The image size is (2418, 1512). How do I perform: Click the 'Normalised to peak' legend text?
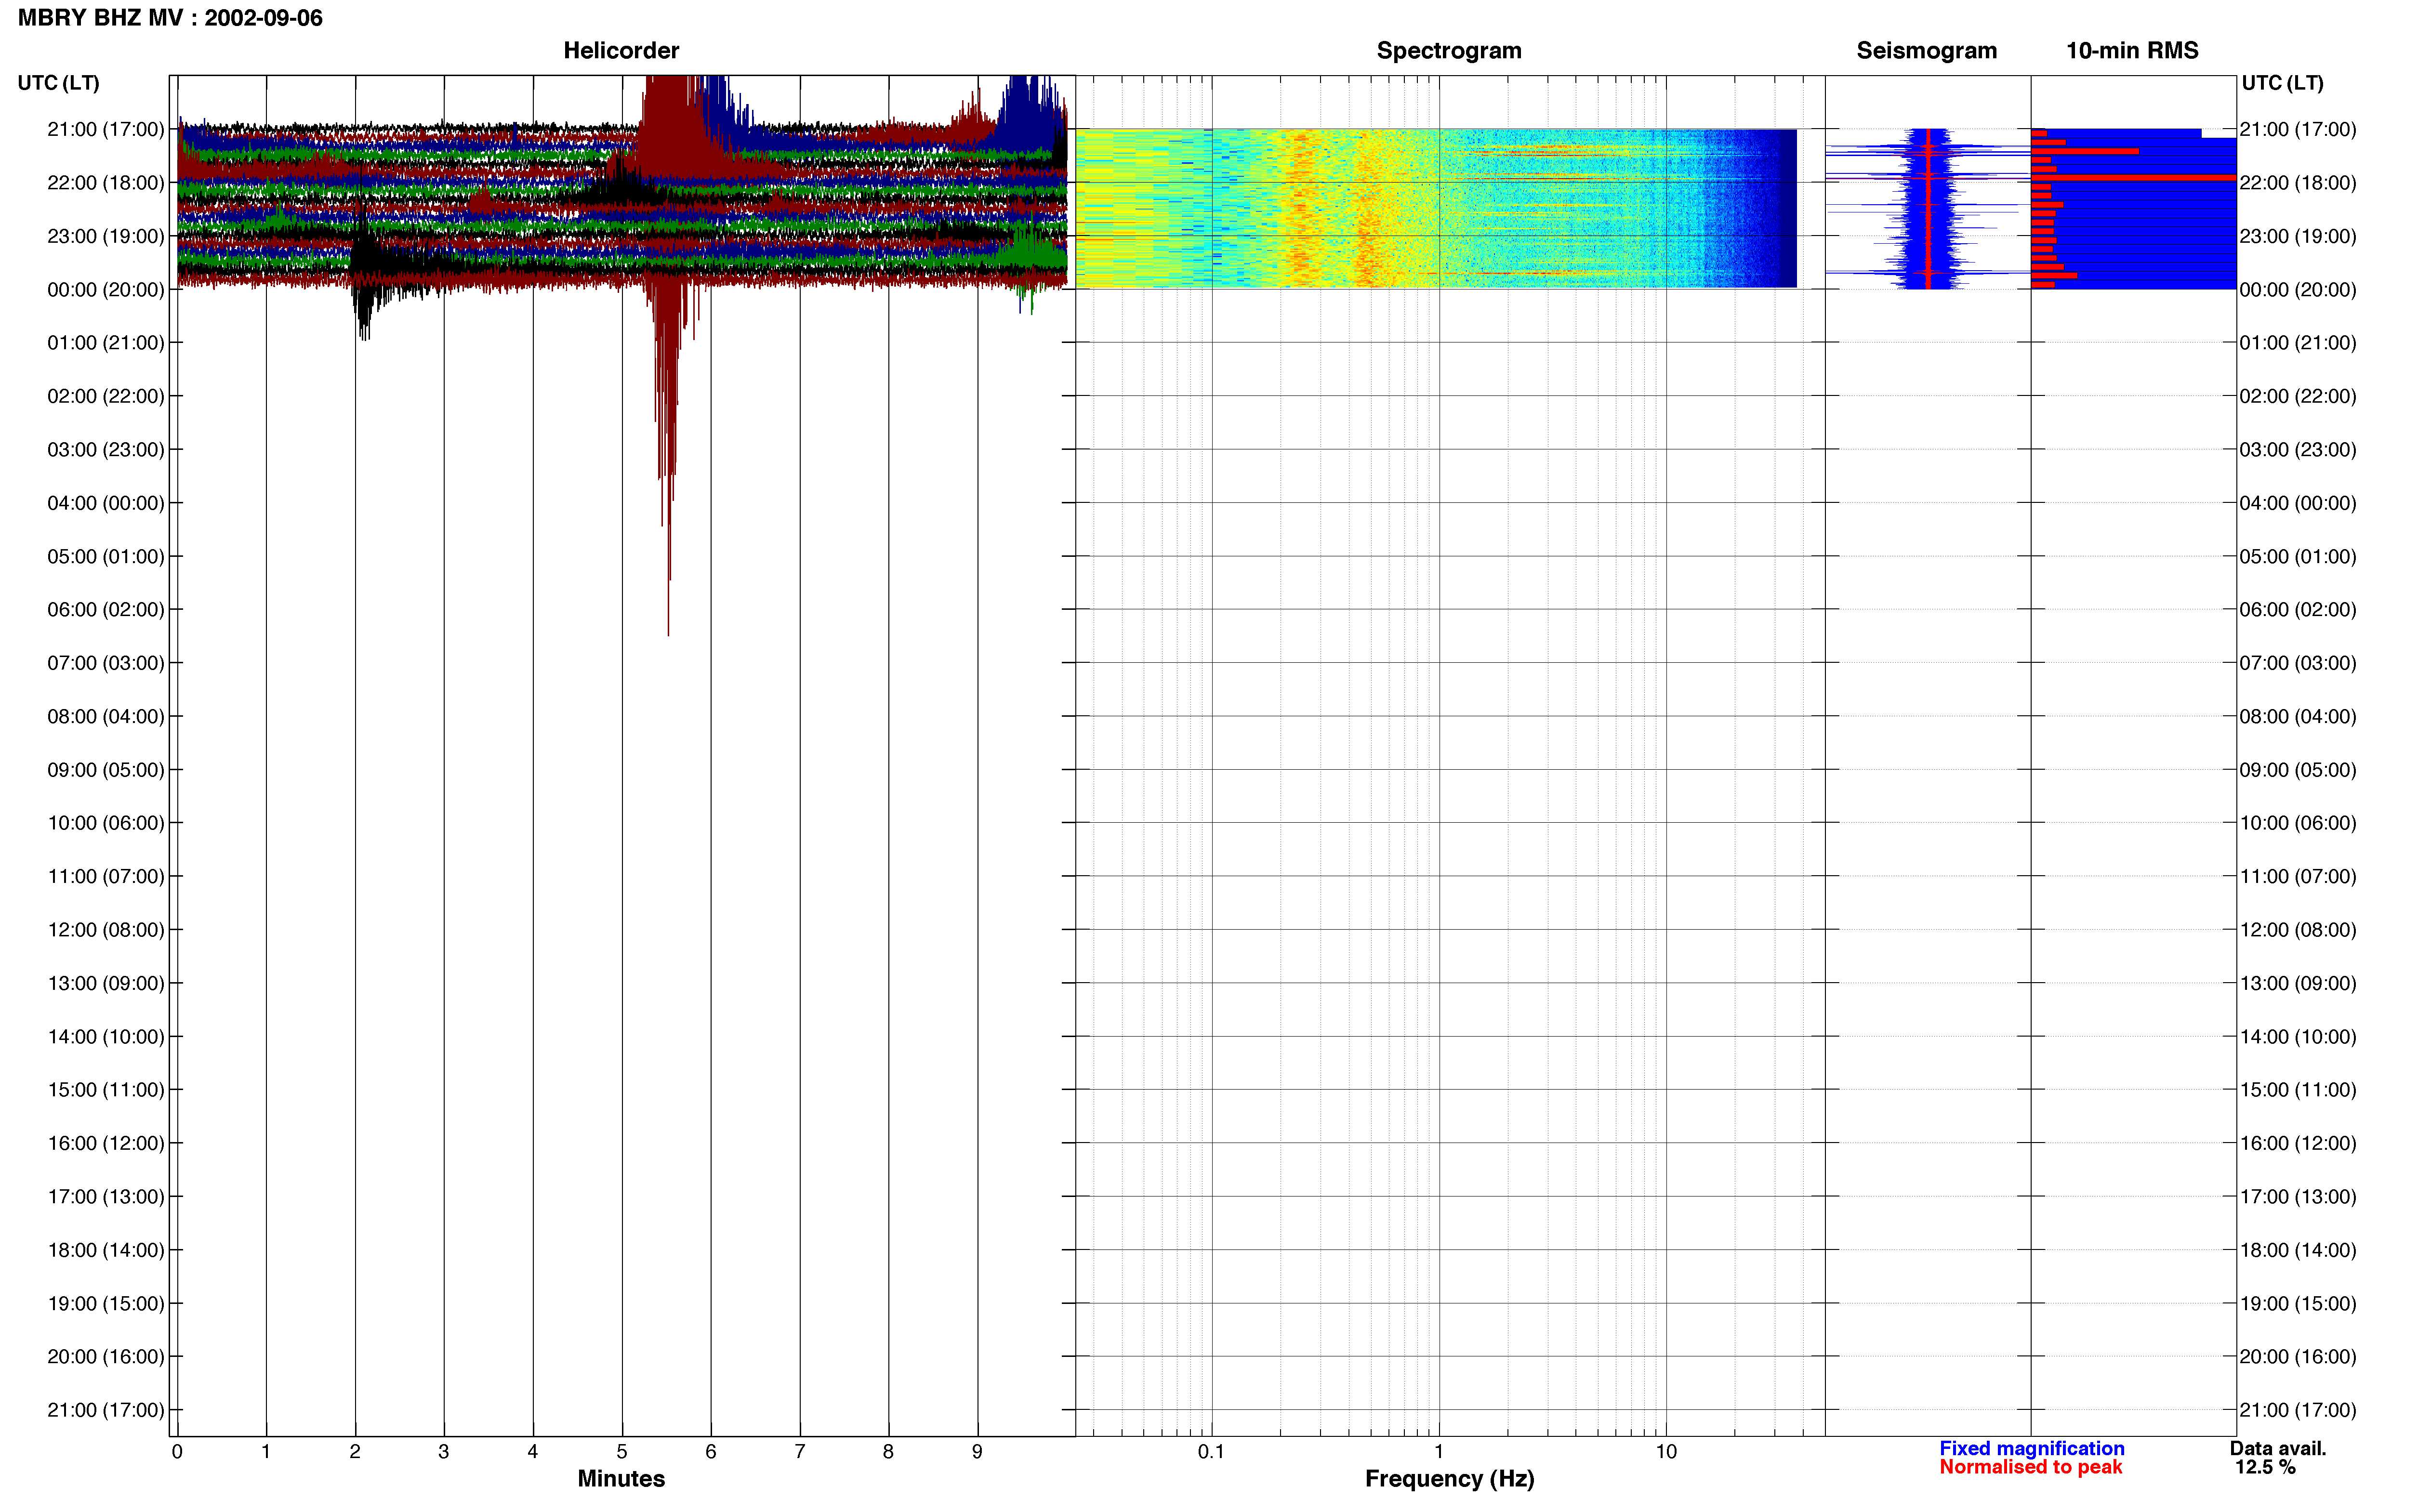(x=2030, y=1467)
